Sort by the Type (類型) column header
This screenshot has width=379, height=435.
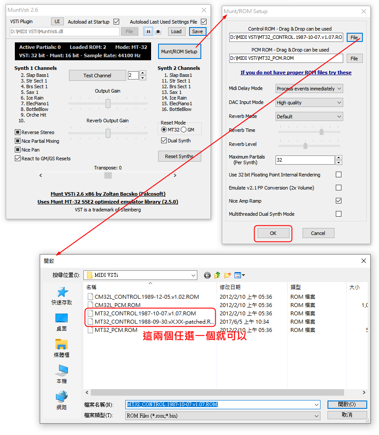pyautogui.click(x=317, y=287)
